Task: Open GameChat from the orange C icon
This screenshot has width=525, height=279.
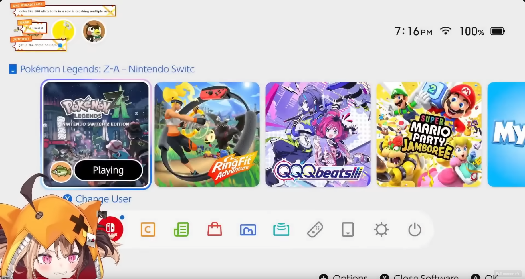Action: 148,229
